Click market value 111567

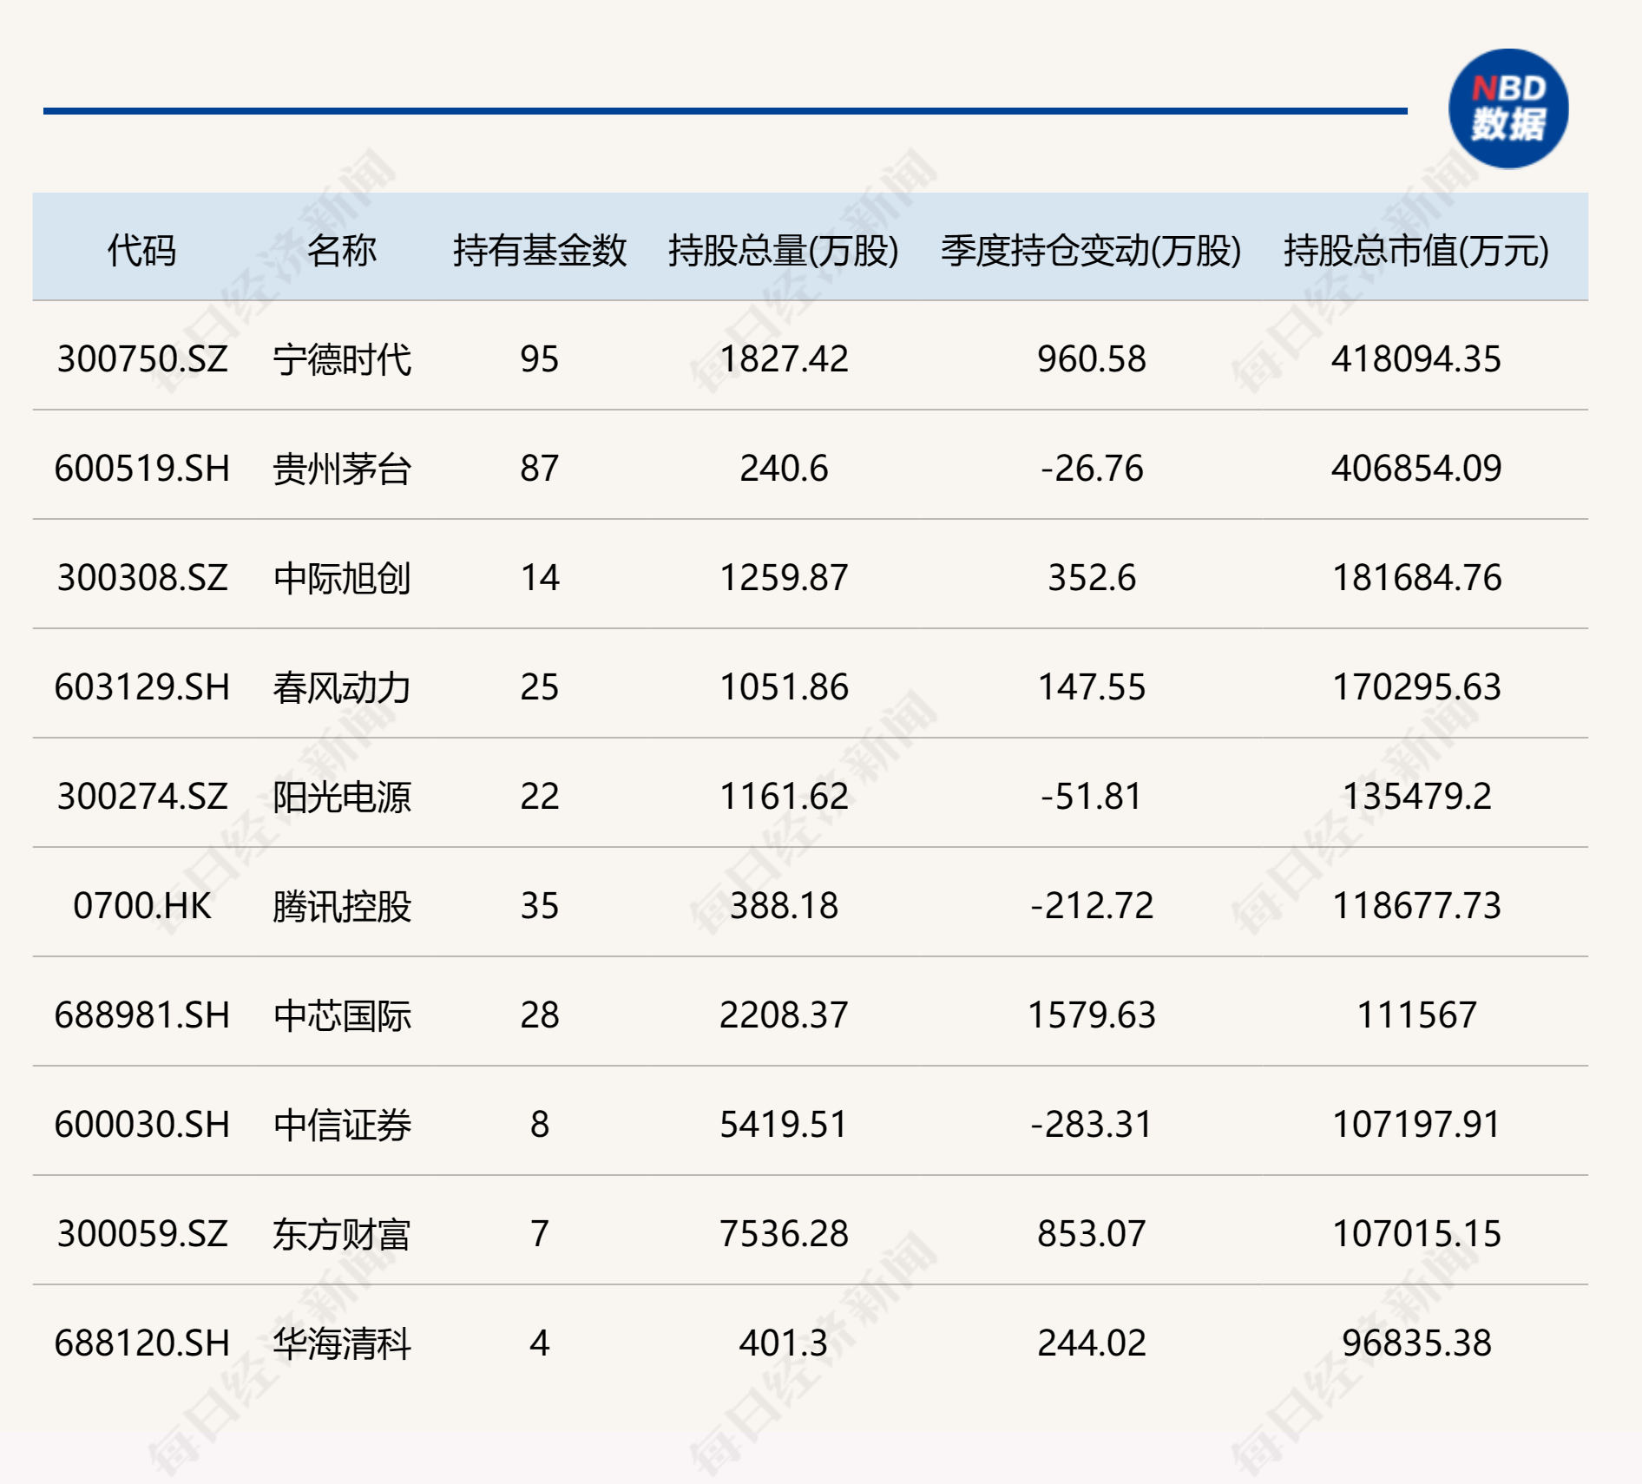coord(1416,1015)
